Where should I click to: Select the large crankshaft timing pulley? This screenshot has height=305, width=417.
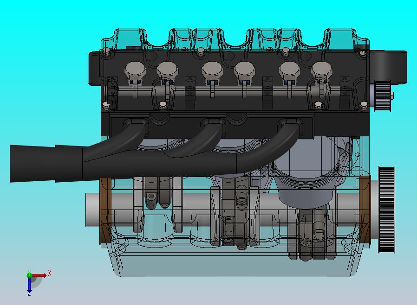(386, 210)
